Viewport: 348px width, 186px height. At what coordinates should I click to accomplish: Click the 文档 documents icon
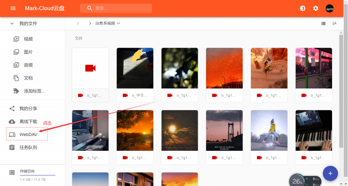point(16,78)
